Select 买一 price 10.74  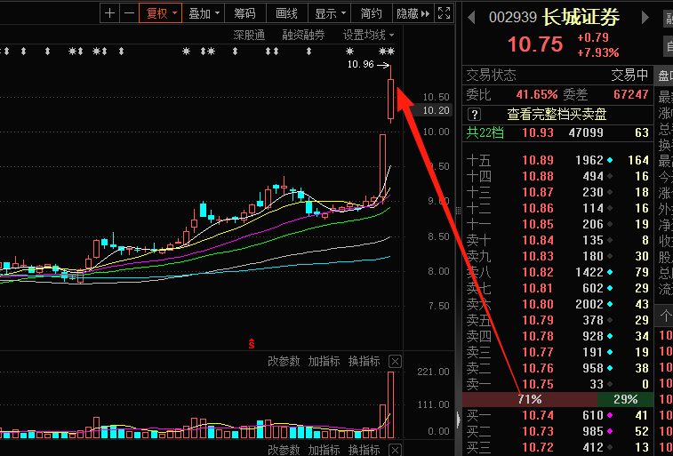pos(538,415)
